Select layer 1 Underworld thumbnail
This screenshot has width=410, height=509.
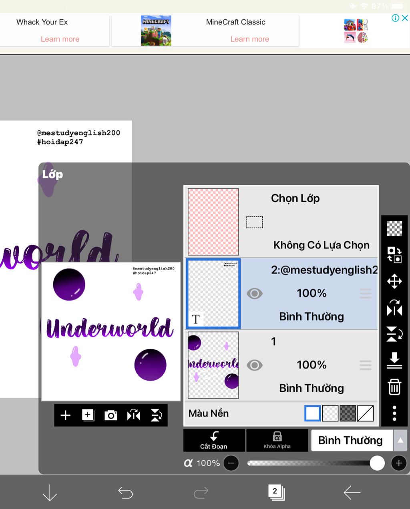click(x=213, y=365)
